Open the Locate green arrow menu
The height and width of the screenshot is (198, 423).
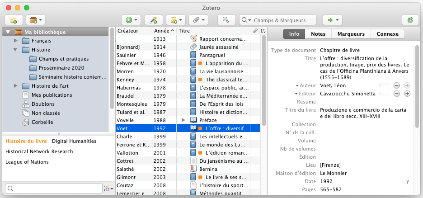(x=332, y=20)
